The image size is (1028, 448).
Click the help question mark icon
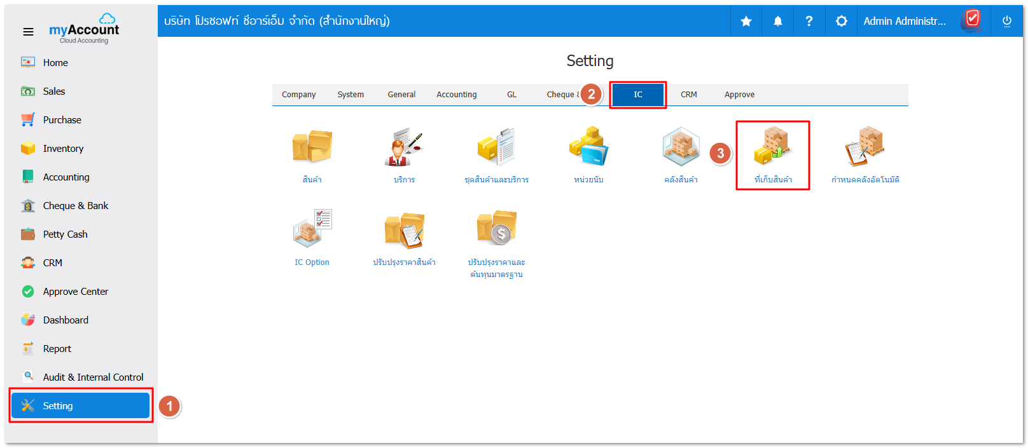pos(809,22)
